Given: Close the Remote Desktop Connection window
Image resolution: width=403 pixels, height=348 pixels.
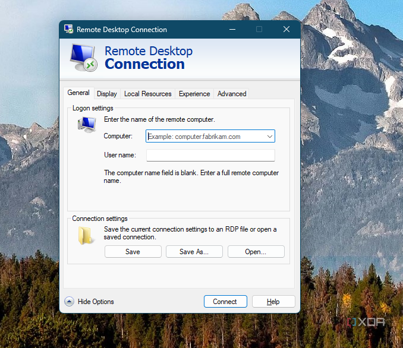Looking at the screenshot, I should coord(286,29).
